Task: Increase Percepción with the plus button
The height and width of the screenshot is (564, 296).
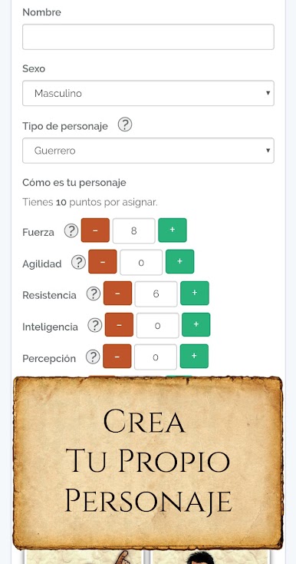Action: [194, 356]
